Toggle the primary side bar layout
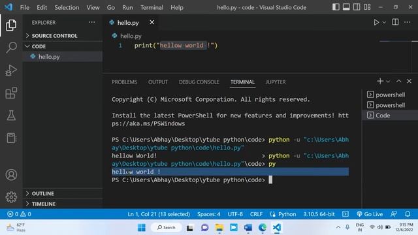 click(x=336, y=7)
